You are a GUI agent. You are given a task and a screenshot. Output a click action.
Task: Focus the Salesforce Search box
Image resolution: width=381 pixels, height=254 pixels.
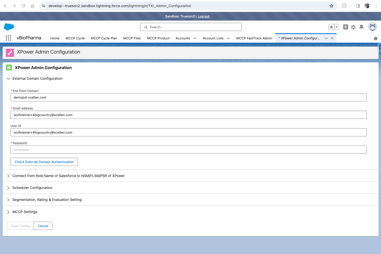[191, 27]
